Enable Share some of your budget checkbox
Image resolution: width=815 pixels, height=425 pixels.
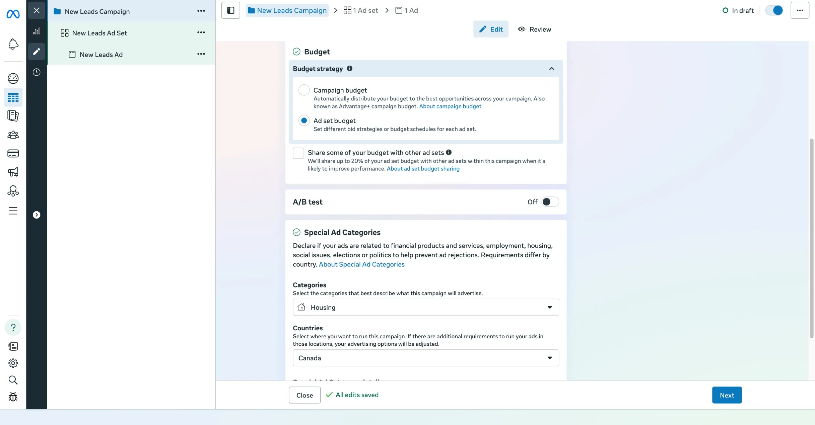pyautogui.click(x=298, y=153)
